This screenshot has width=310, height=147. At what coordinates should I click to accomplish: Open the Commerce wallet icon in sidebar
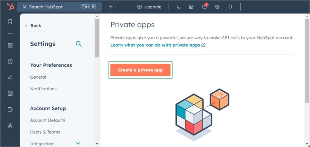pyautogui.click(x=10, y=110)
